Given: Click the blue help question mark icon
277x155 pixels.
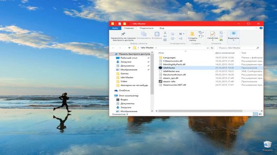Looking at the screenshot, I should click(261, 28).
